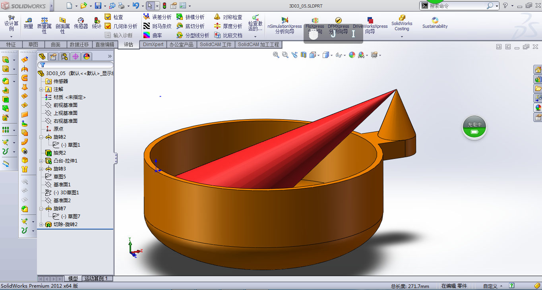This screenshot has height=290, width=542.
Task: Open 剖面属性 section properties
Action: [63, 25]
